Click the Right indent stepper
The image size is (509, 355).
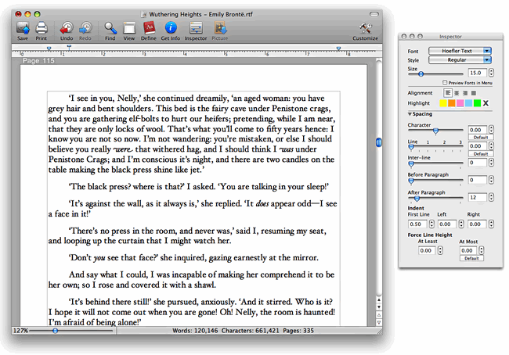point(491,224)
